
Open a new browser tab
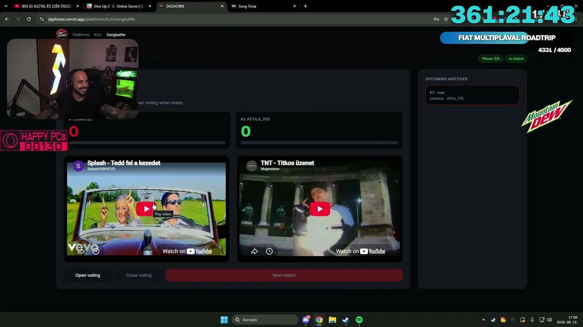click(x=305, y=6)
